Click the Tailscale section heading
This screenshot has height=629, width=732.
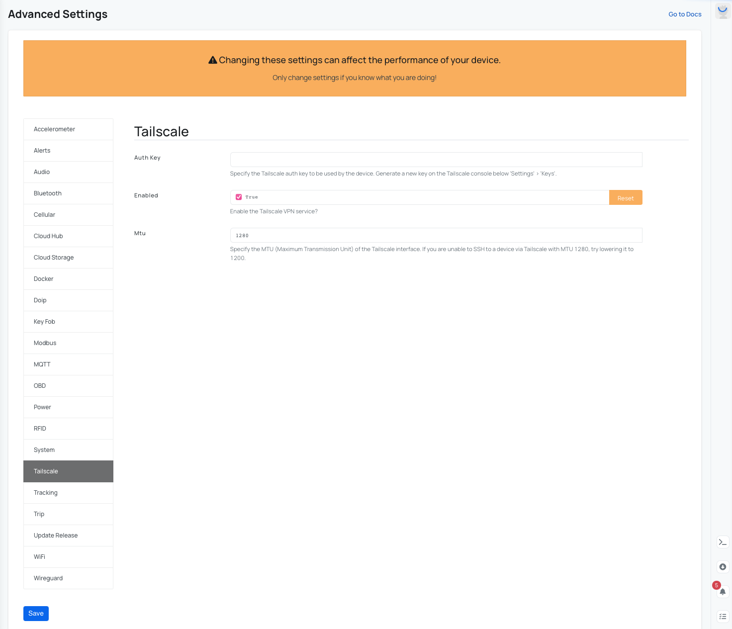coord(162,131)
